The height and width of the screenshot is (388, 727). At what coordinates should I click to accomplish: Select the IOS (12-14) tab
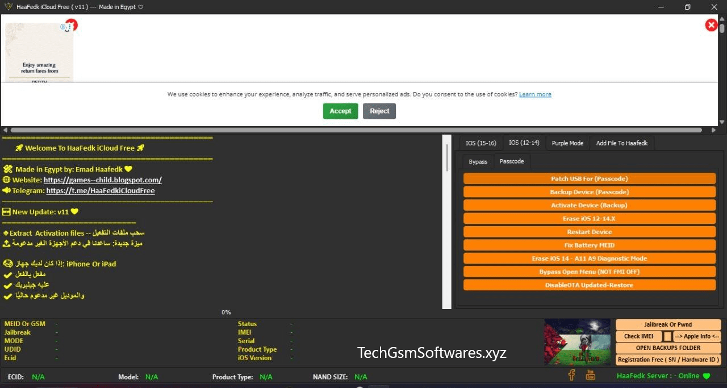coord(524,143)
